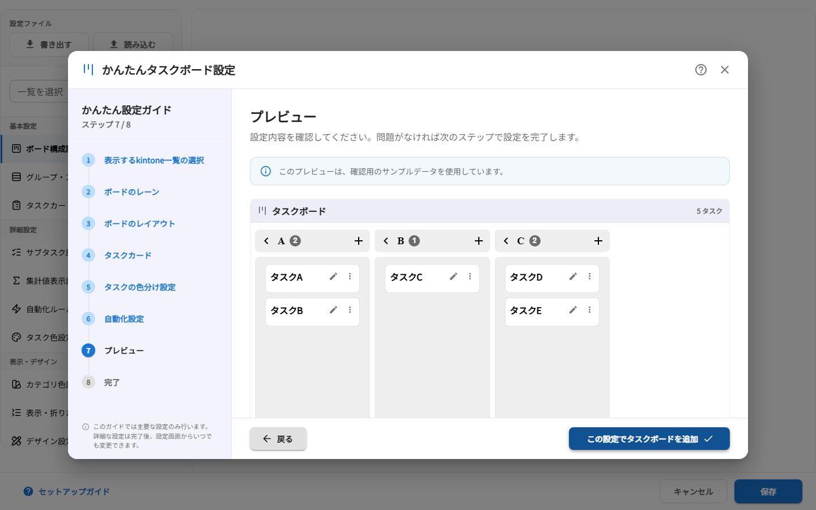Select タスクカー item in background sidebar
This screenshot has width=816, height=510.
click(35, 205)
